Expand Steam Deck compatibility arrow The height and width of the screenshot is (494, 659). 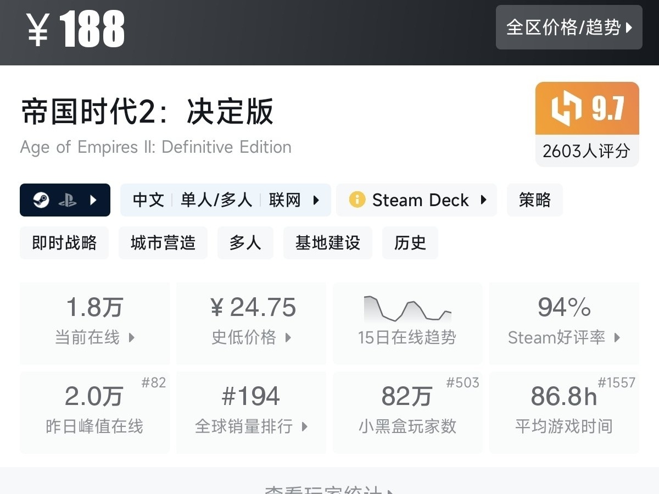pyautogui.click(x=483, y=199)
